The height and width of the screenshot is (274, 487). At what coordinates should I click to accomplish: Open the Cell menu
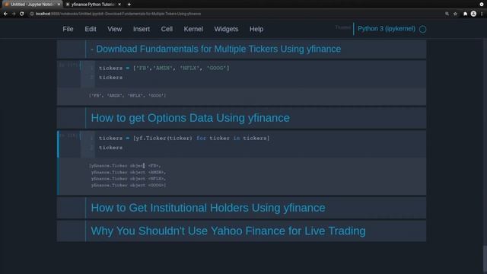167,29
